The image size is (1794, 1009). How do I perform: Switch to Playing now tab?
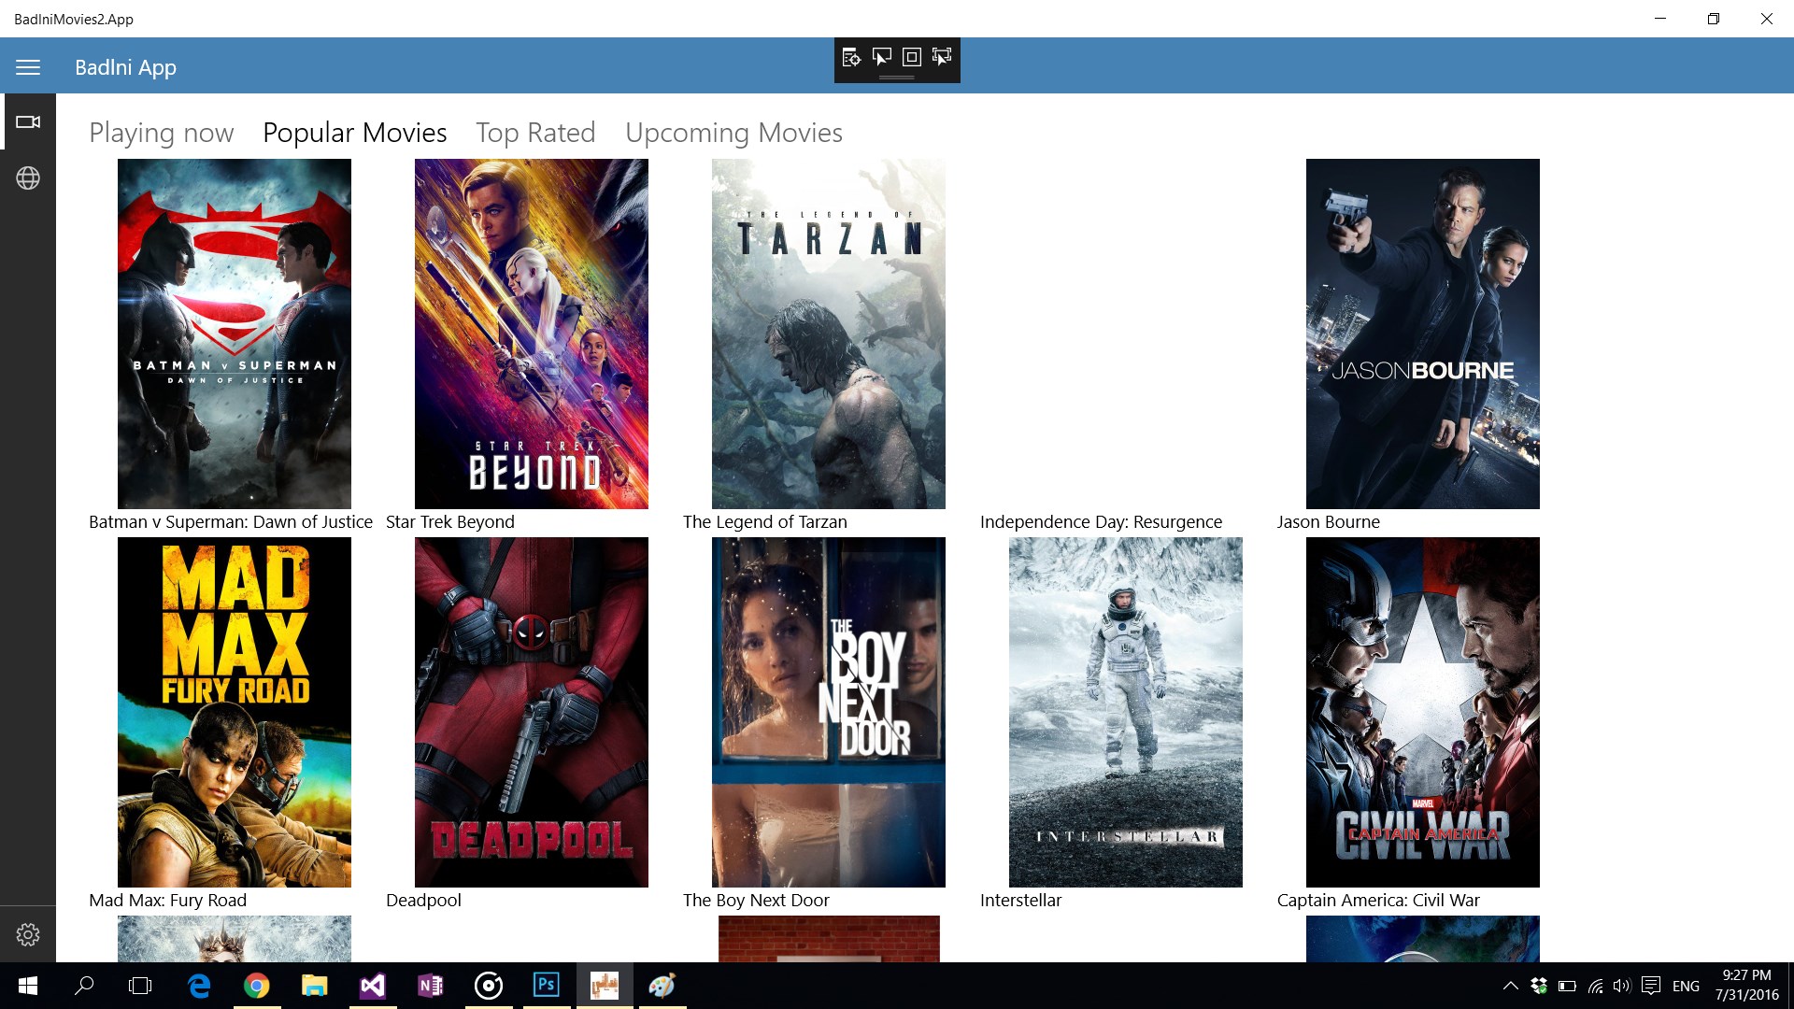(x=162, y=133)
